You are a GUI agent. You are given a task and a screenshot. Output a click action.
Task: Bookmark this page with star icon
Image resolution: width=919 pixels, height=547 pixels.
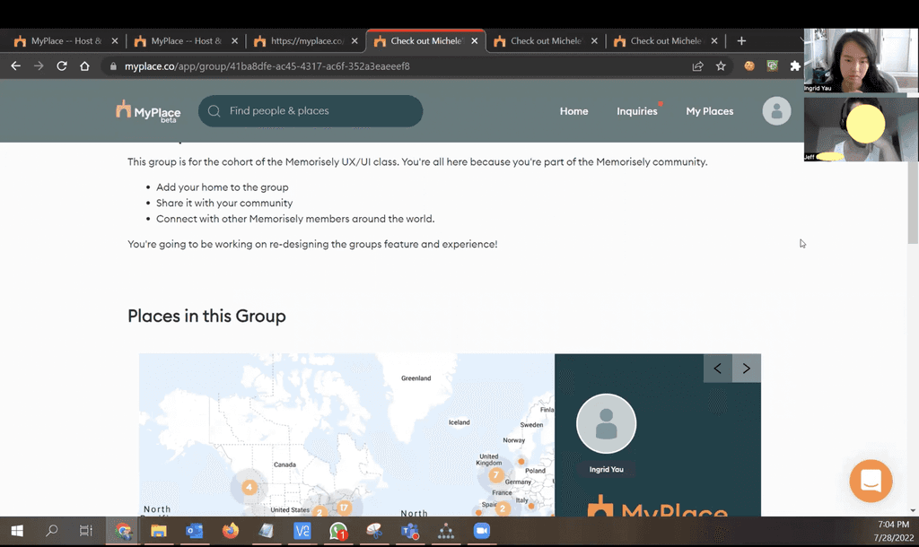[x=721, y=66]
